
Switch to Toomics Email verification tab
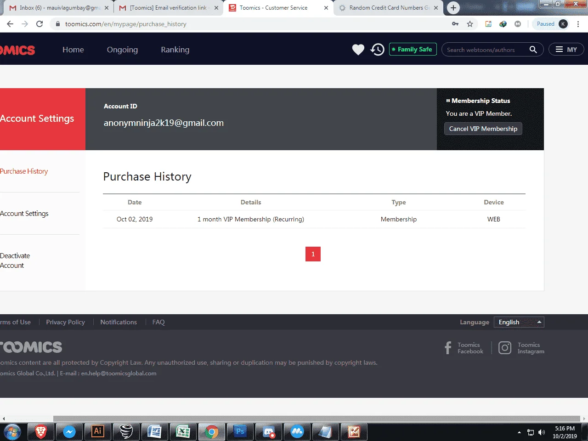coord(168,8)
